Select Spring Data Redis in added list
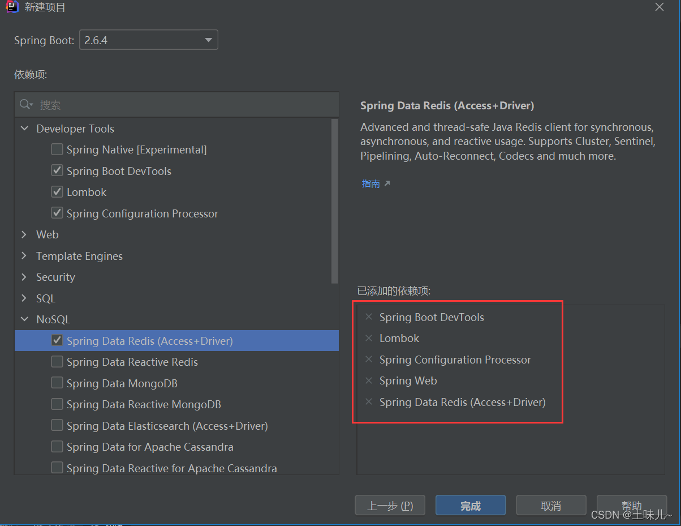This screenshot has width=681, height=526. [x=463, y=402]
